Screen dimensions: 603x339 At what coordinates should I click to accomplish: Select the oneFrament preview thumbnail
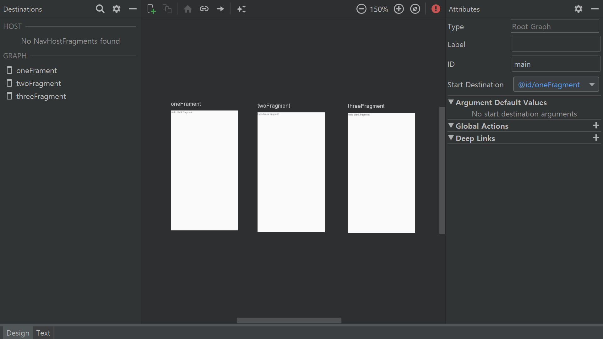[204, 170]
